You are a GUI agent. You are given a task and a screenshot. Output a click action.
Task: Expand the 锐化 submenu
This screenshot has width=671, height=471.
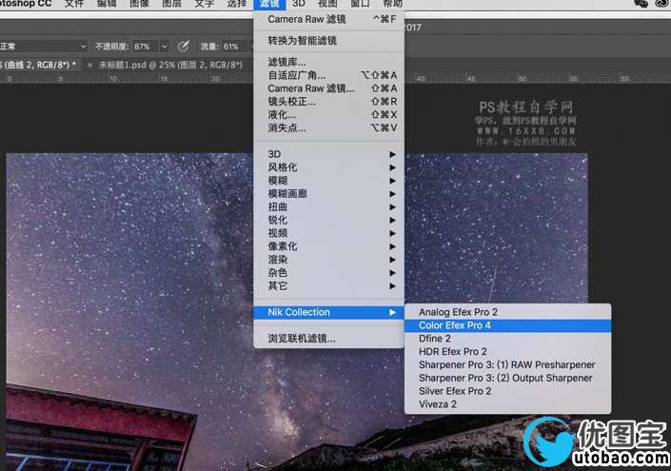click(328, 220)
